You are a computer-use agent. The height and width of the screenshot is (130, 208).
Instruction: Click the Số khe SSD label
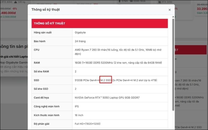[x=41, y=89]
